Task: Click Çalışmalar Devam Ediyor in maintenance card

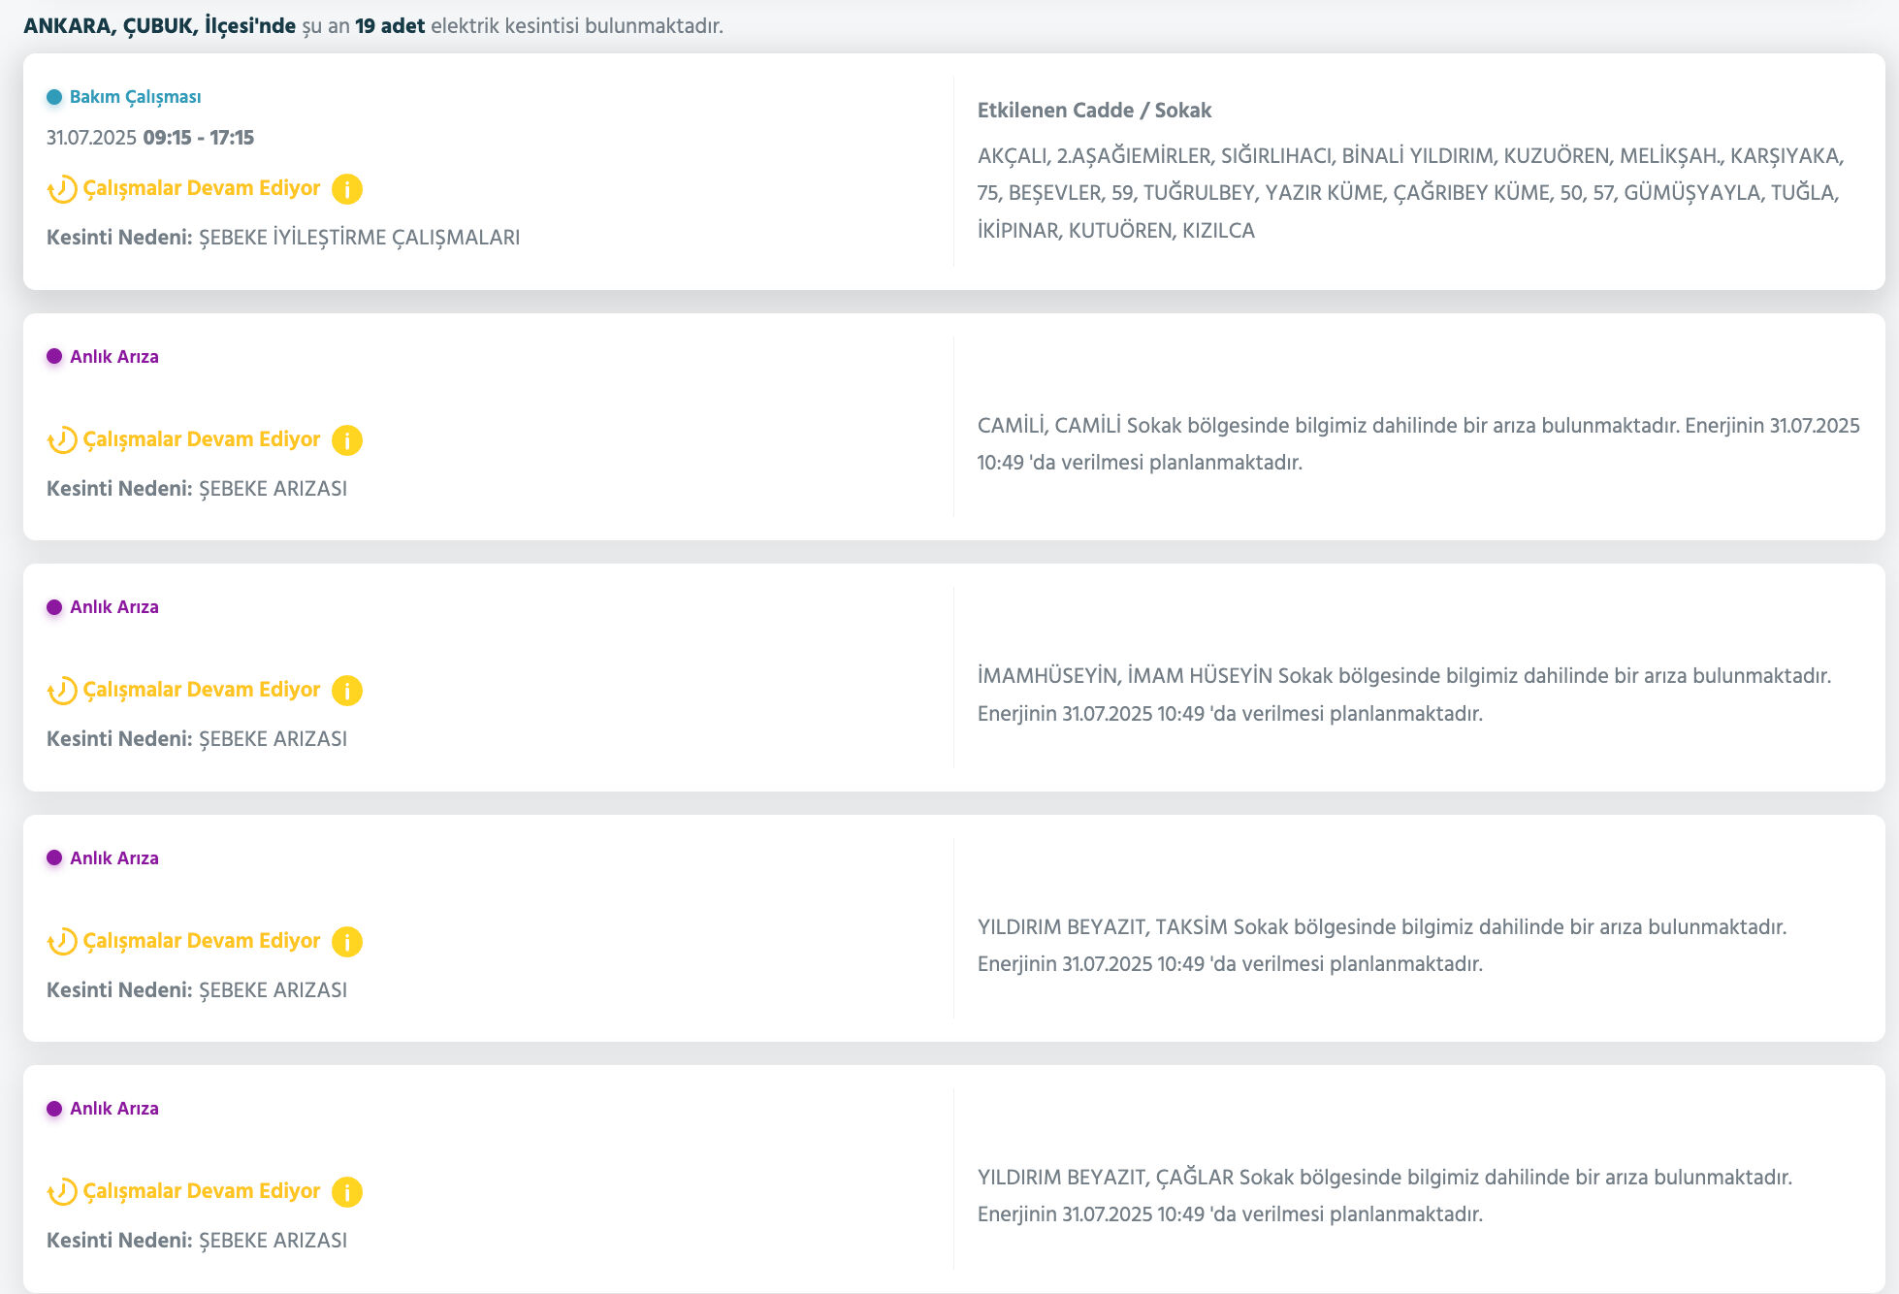Action: point(201,188)
